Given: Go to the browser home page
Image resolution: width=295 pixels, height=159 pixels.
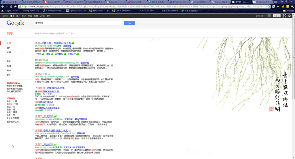Looking at the screenshot, I should coord(16,7).
